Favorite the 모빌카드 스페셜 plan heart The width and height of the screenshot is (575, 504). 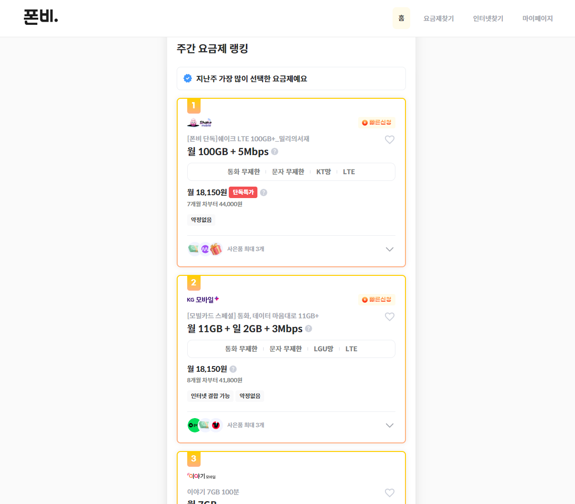point(390,316)
